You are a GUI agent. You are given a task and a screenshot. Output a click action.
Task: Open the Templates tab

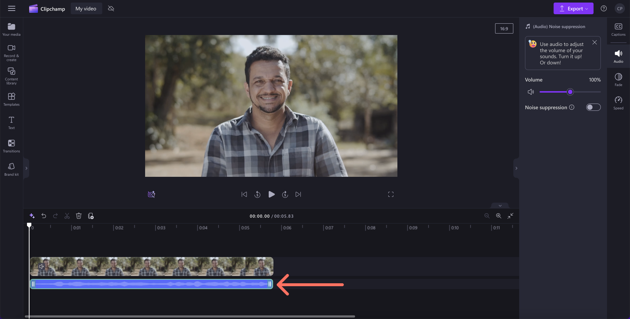point(11,99)
